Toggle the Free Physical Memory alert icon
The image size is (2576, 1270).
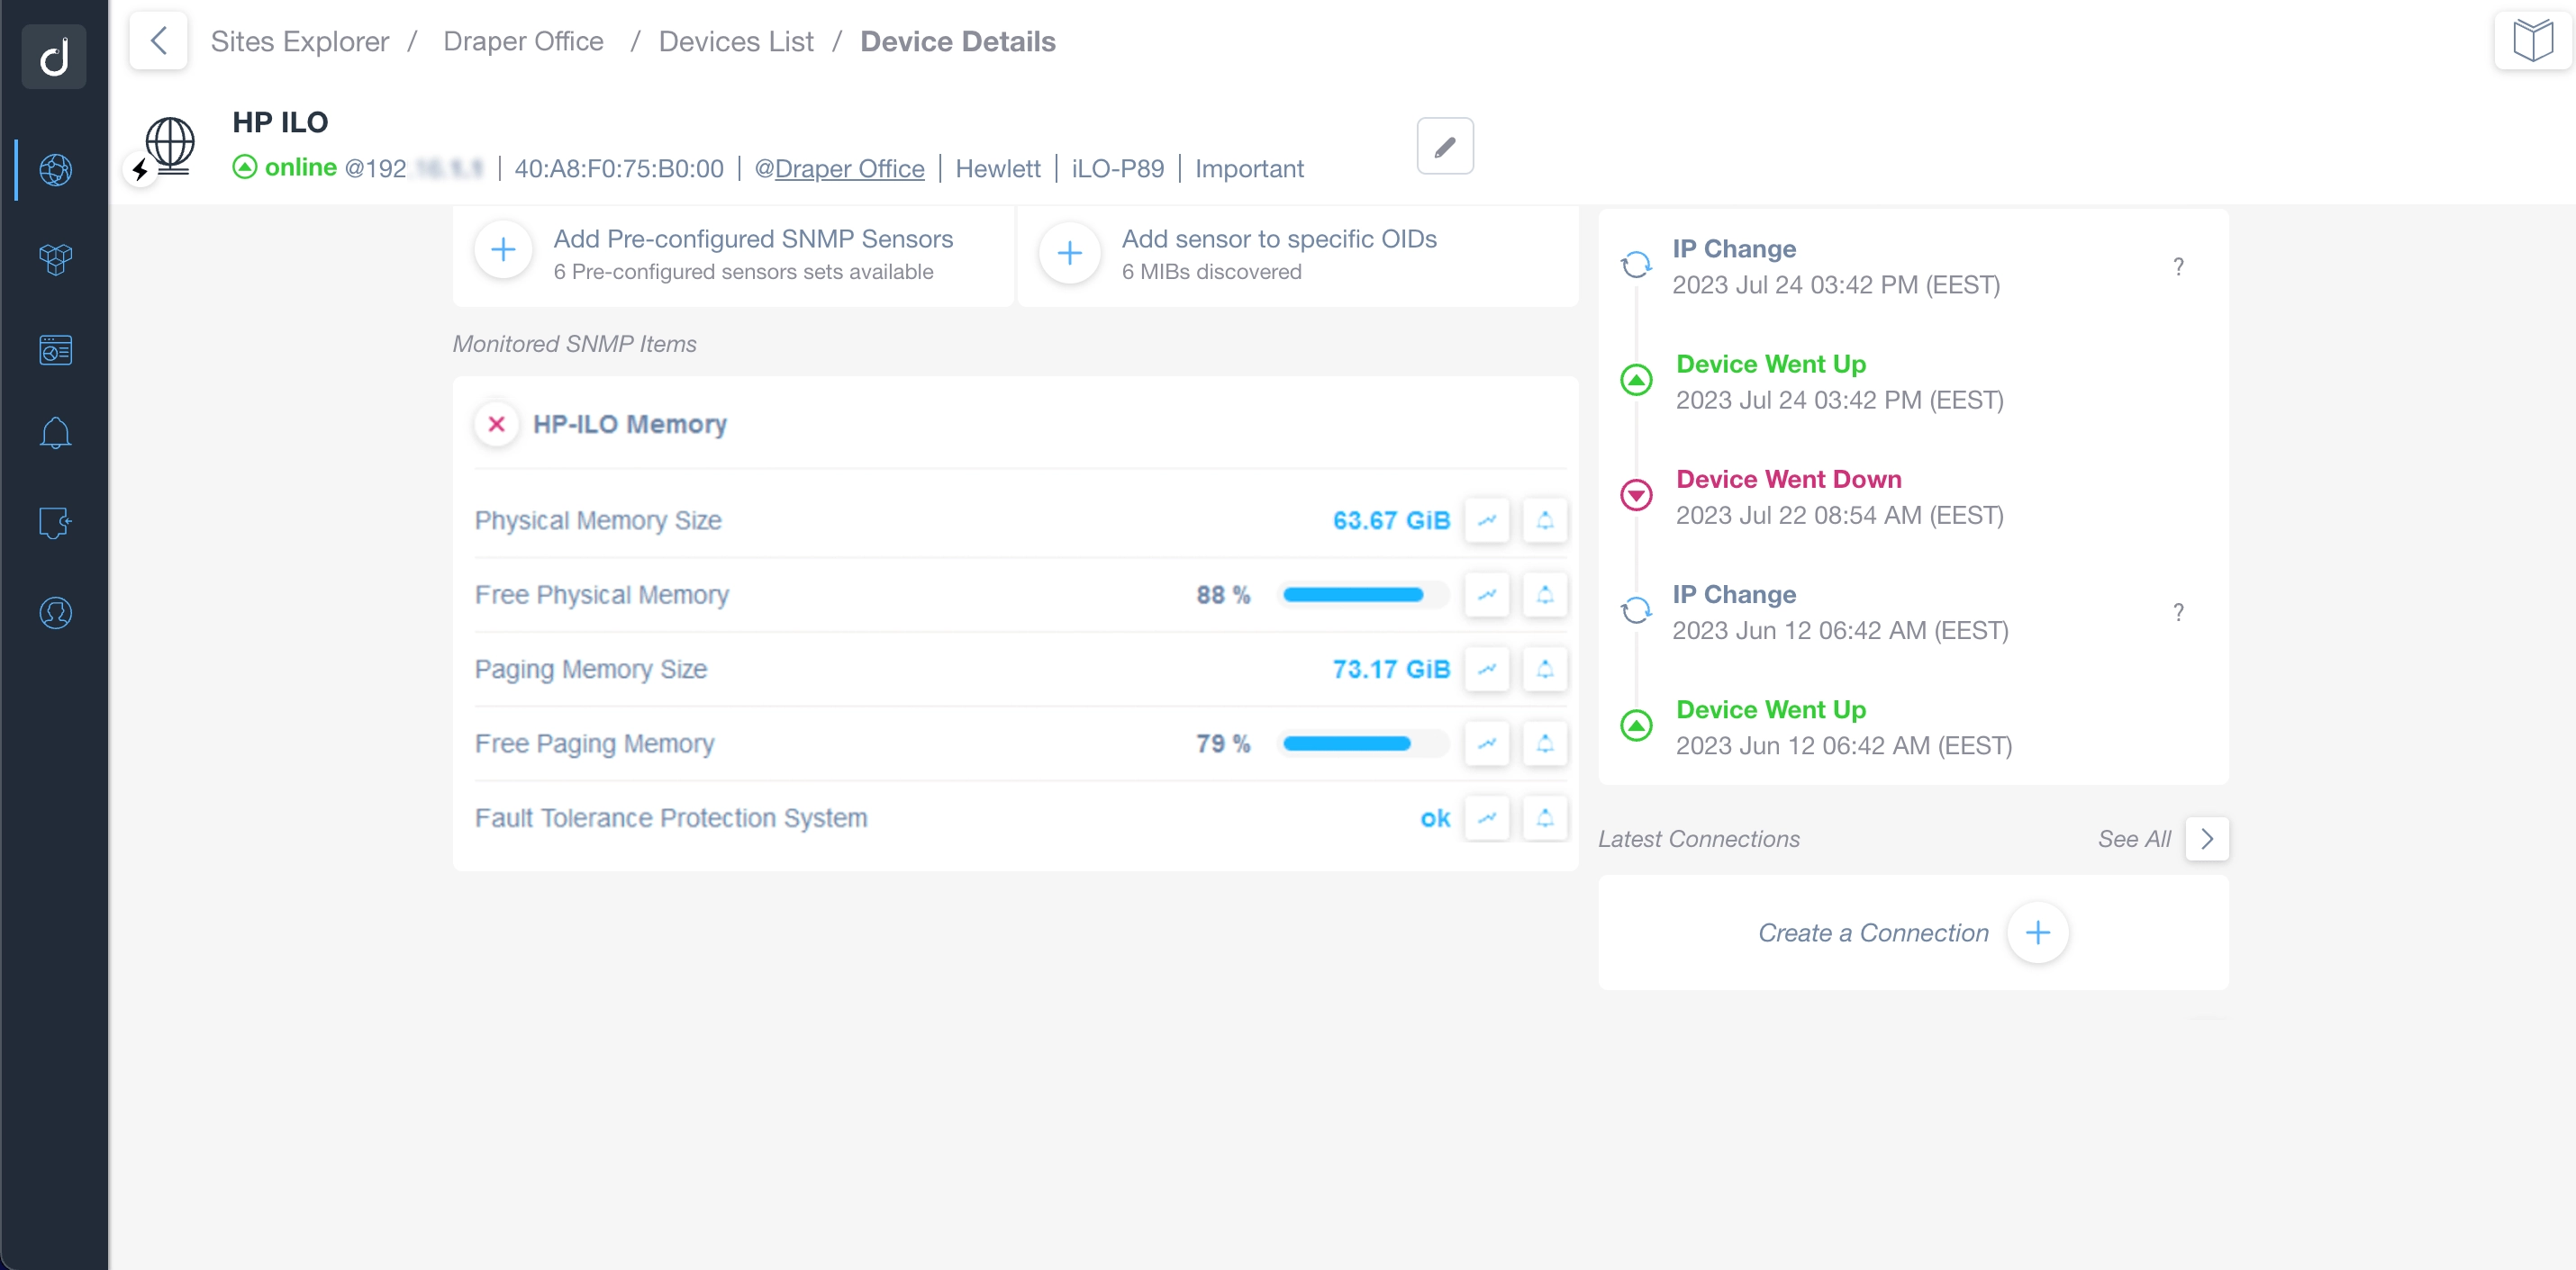(x=1546, y=594)
